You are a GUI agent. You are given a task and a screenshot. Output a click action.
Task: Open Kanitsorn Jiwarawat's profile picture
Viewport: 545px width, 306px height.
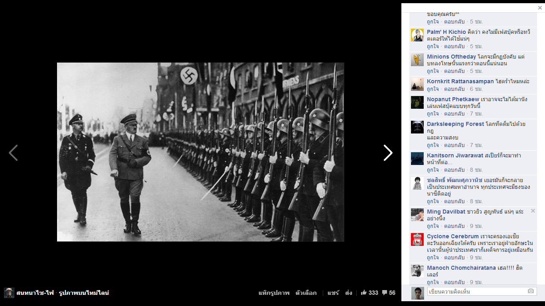417,159
